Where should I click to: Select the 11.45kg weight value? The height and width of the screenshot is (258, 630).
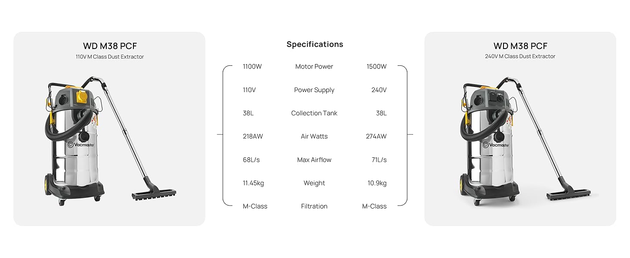(x=253, y=183)
